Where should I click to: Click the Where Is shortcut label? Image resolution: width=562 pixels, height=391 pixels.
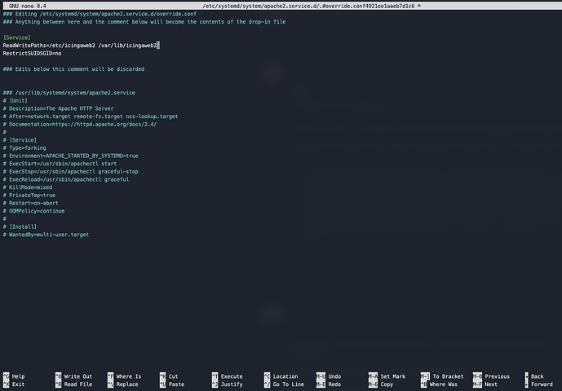point(129,376)
